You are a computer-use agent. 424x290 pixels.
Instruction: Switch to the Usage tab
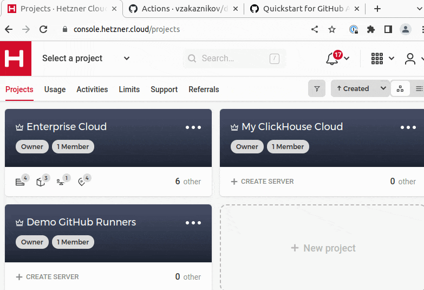[55, 89]
